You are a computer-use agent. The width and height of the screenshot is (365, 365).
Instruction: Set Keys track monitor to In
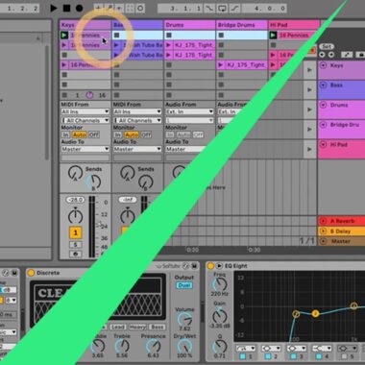(65, 134)
